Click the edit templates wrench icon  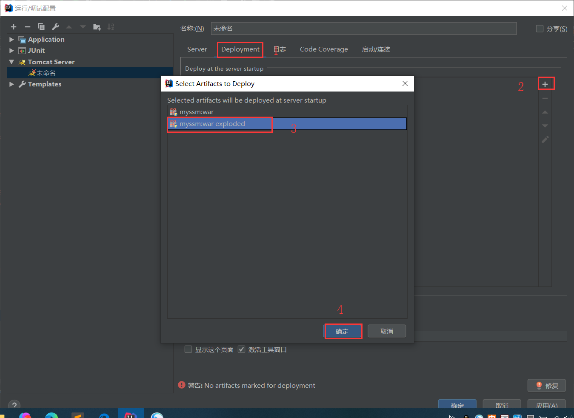55,26
